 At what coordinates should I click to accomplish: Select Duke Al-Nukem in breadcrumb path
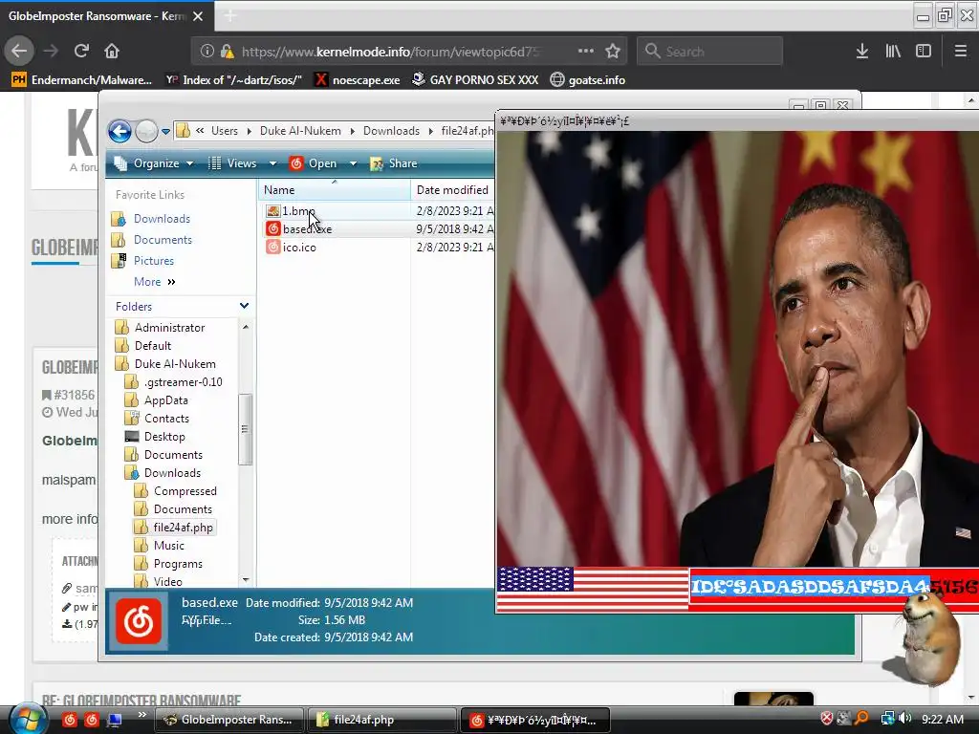300,131
